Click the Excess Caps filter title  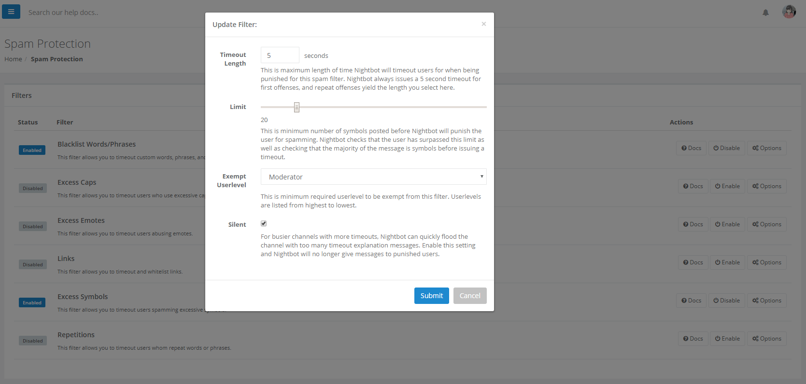(77, 182)
